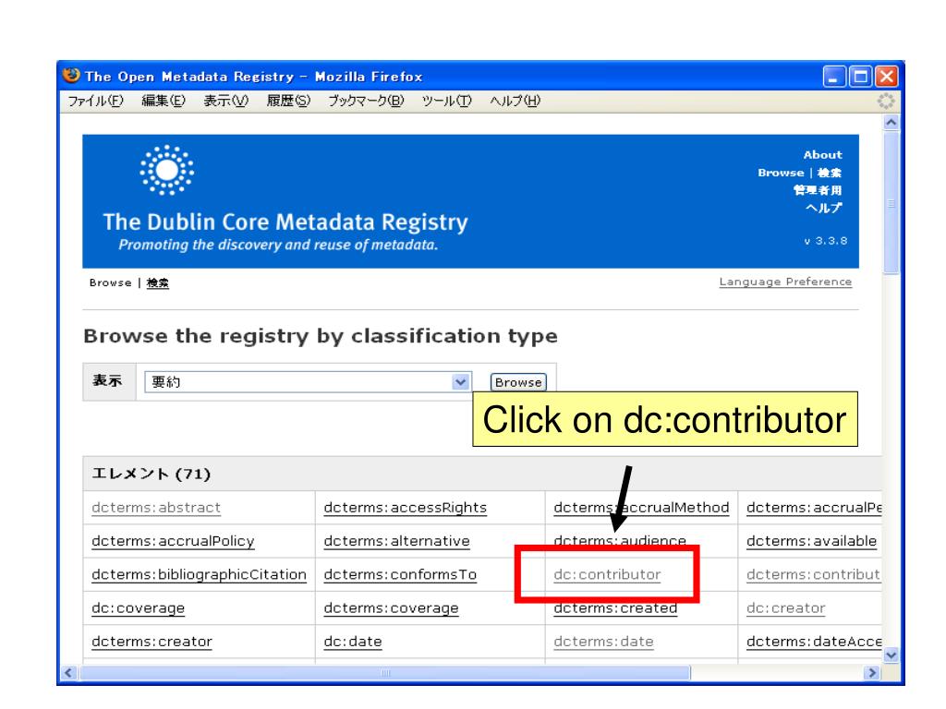Screen dimensions: 946x709
Task: Open the dcterms:available element
Action: click(811, 541)
